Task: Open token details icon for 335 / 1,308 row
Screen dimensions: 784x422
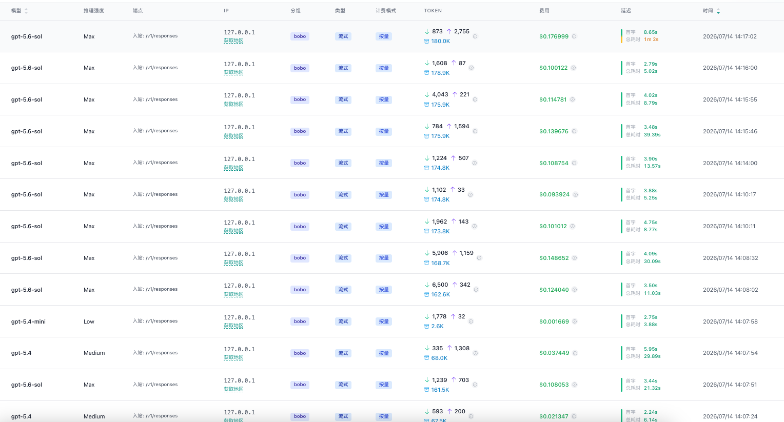Action: (476, 353)
